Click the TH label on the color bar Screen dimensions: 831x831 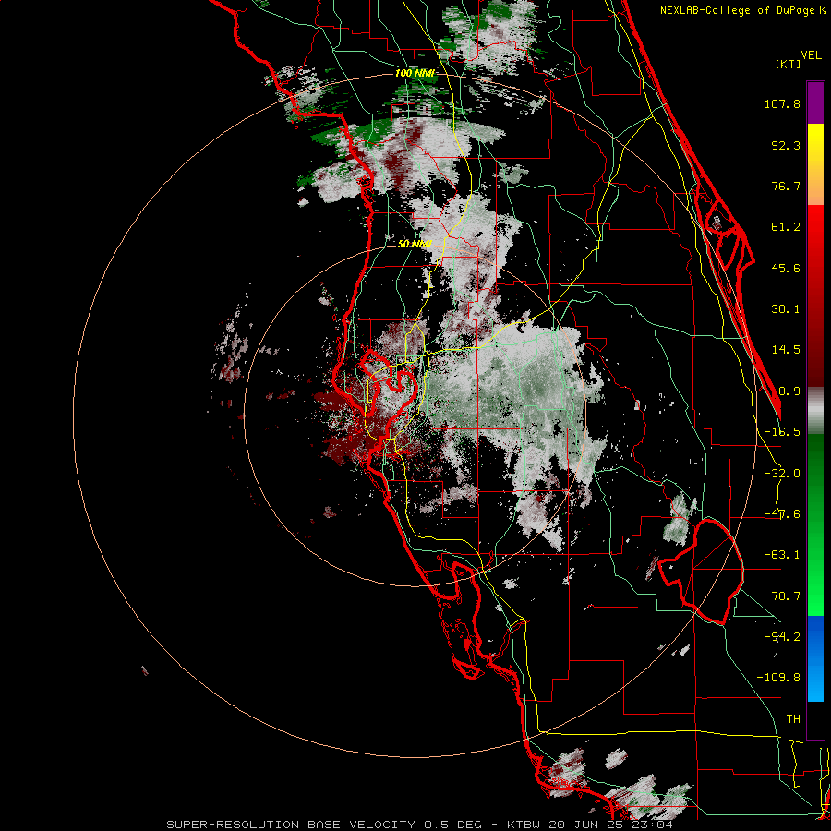[793, 719]
